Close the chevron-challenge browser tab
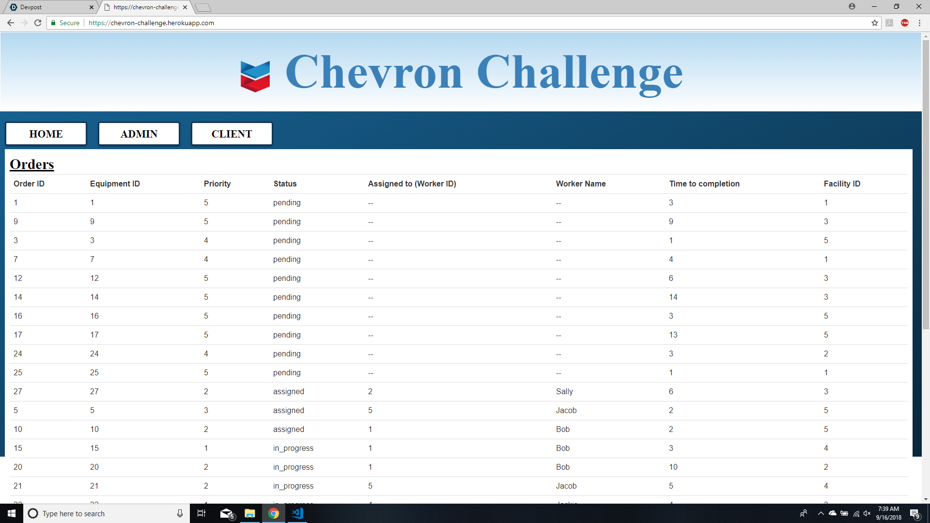 [185, 7]
